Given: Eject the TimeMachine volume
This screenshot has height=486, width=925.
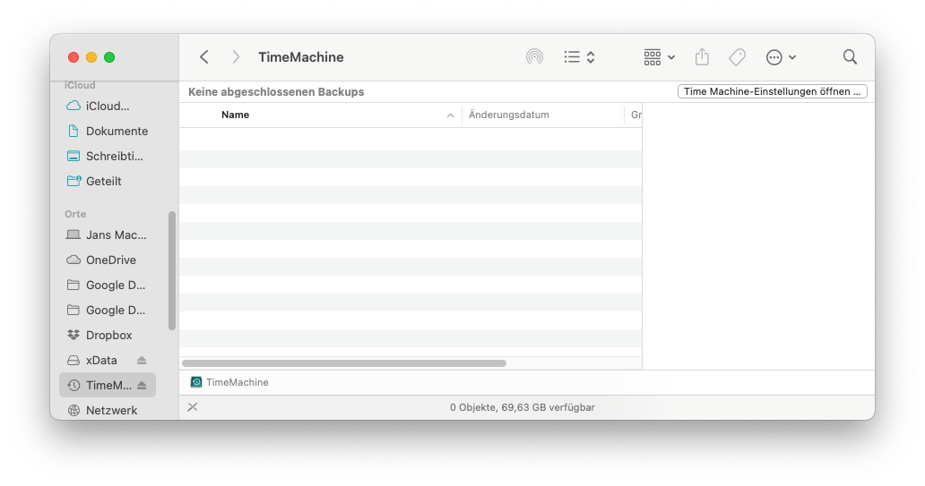Looking at the screenshot, I should coord(142,385).
